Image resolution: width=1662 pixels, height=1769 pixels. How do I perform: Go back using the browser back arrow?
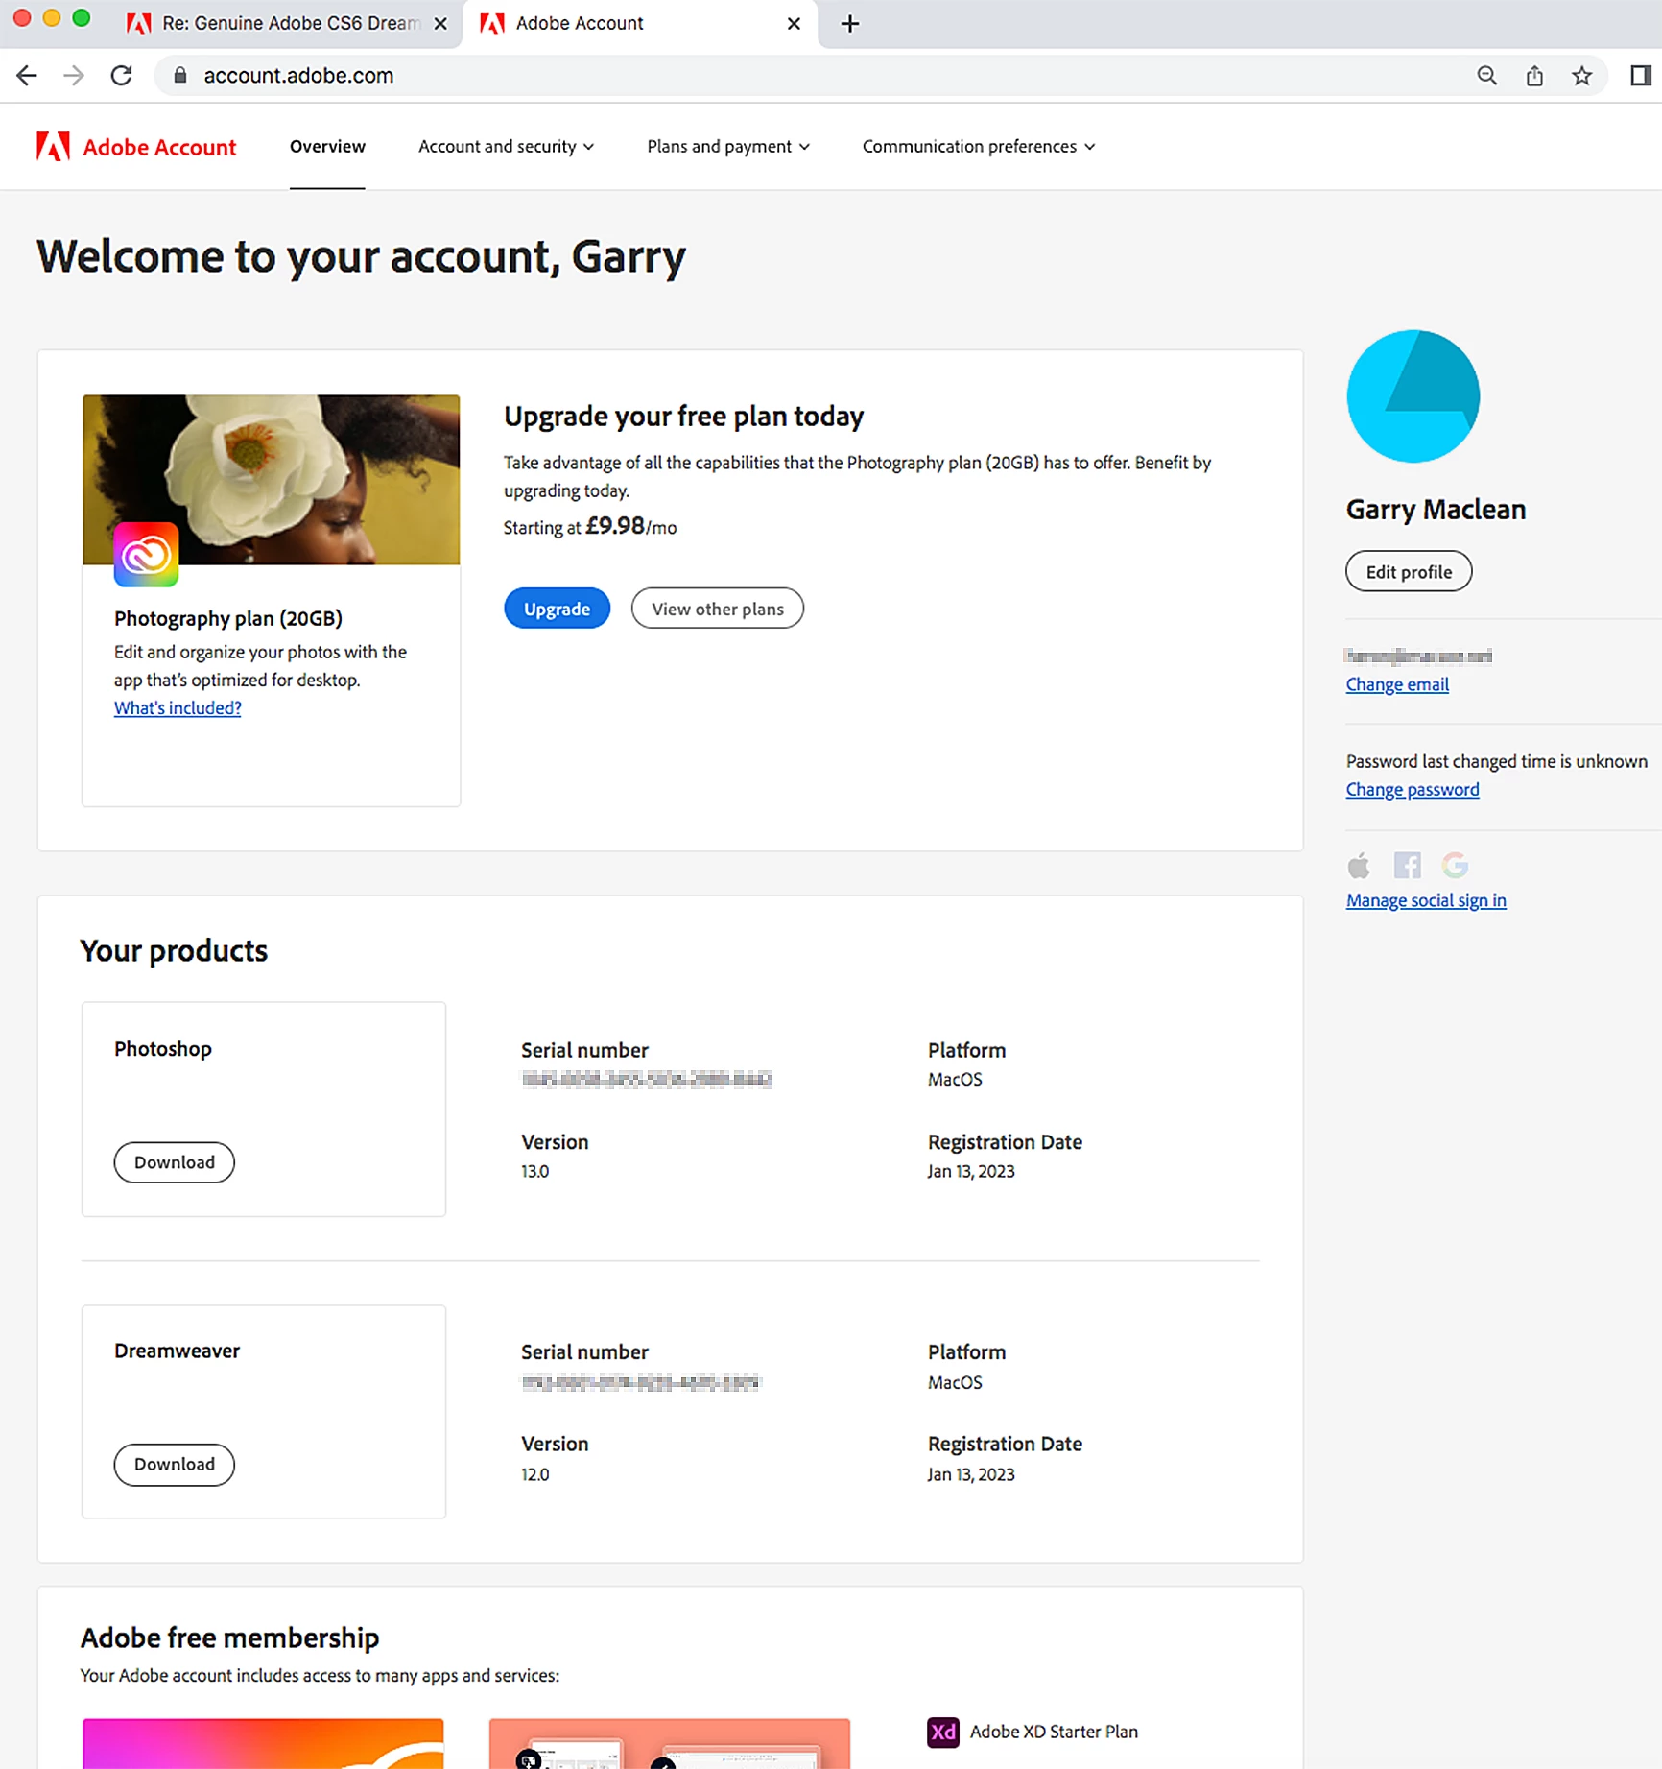click(x=27, y=76)
